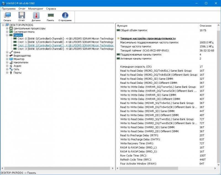The height and width of the screenshot is (175, 221).
Task: Expand the Центральные процессоры node
Action: click(7, 28)
